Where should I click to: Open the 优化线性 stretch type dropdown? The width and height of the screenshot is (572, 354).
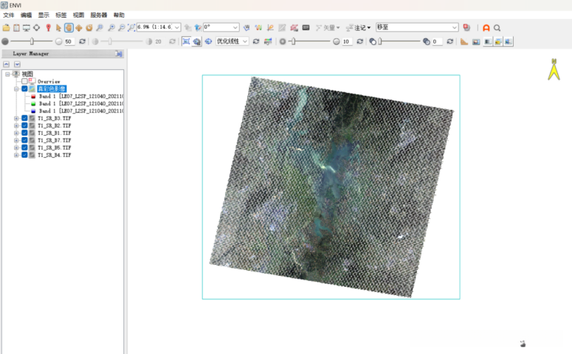pyautogui.click(x=245, y=41)
